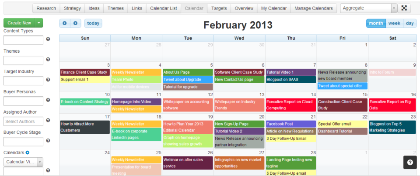The height and width of the screenshot is (176, 420).
Task: Open the floating help question button
Action: (x=410, y=162)
